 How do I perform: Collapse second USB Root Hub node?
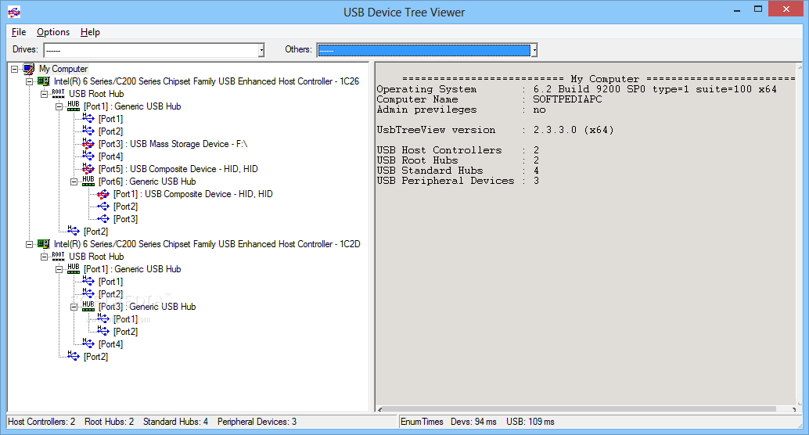tap(45, 257)
